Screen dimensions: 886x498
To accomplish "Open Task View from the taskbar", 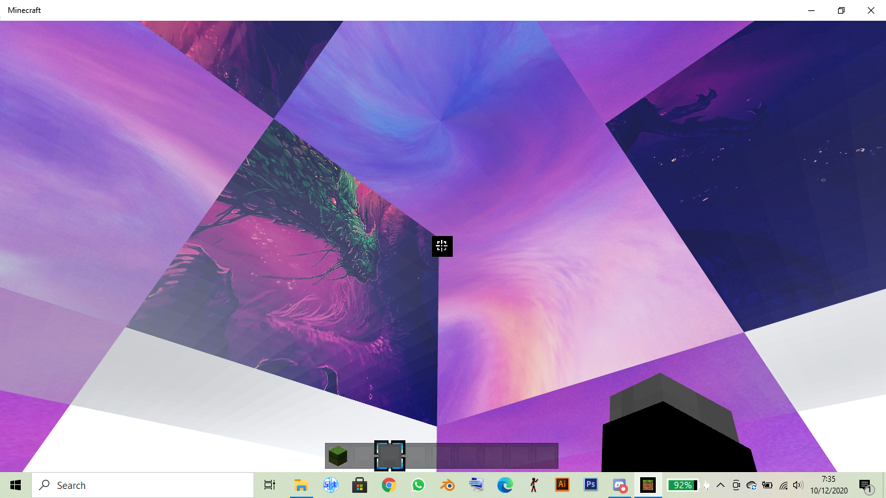I will point(270,485).
